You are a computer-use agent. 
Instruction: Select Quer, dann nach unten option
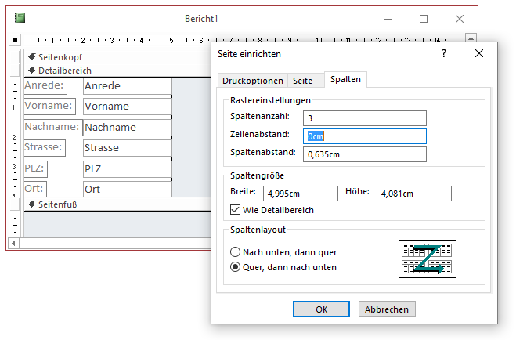pyautogui.click(x=235, y=267)
